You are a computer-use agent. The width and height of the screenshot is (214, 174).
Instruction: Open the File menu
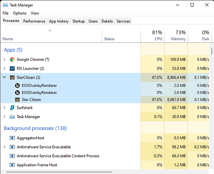(x=5, y=13)
